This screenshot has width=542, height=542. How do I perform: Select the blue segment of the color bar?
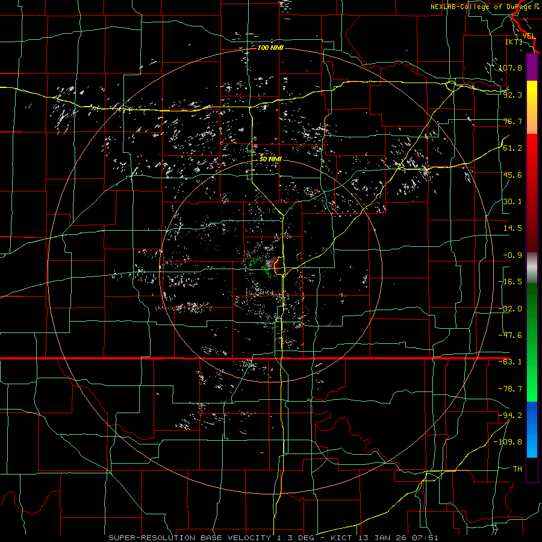[x=532, y=429]
